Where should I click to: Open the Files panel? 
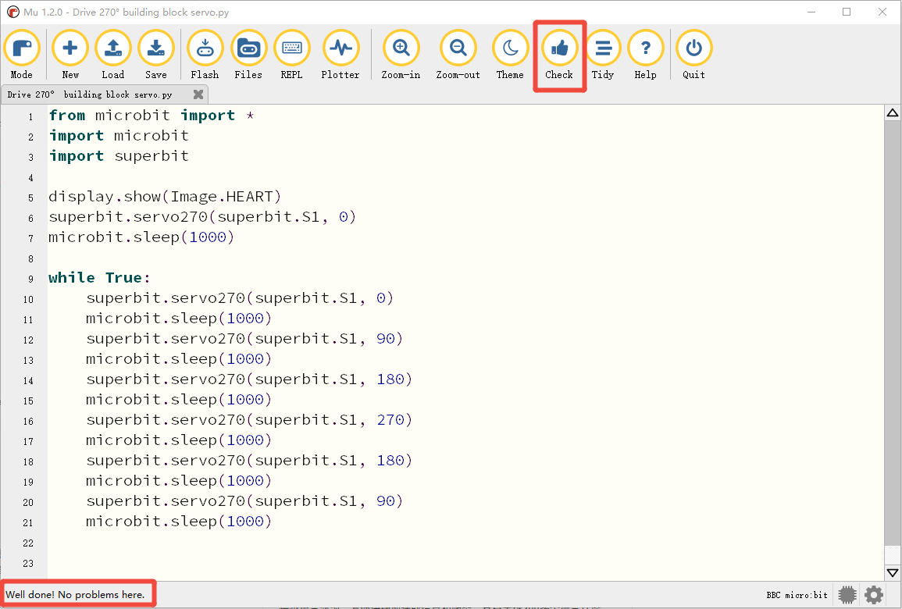point(248,55)
